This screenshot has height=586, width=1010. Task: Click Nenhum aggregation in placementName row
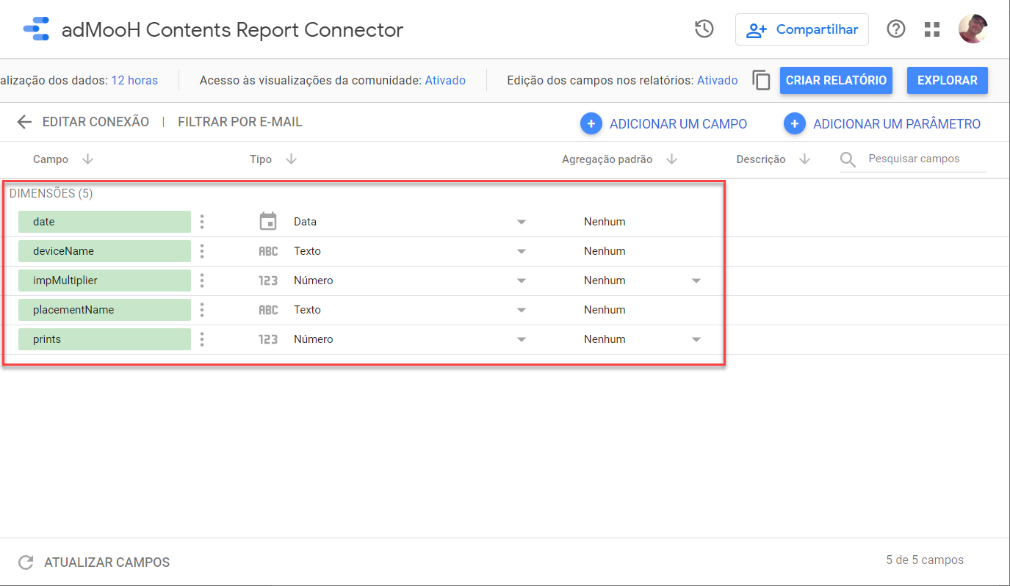tap(605, 310)
